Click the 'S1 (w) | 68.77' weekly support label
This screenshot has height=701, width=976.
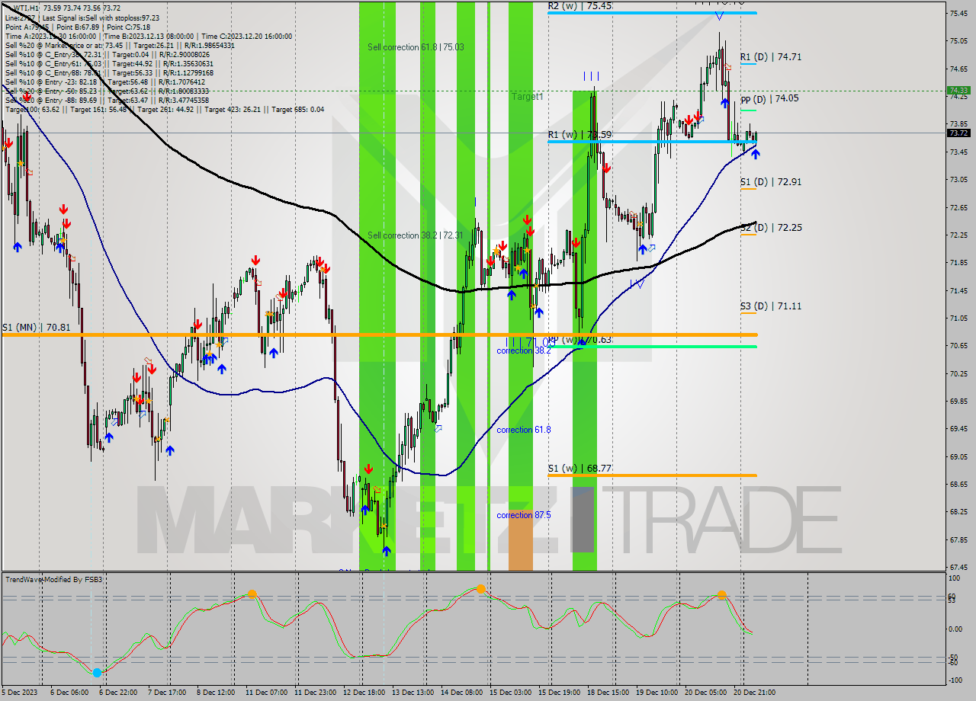(x=579, y=468)
